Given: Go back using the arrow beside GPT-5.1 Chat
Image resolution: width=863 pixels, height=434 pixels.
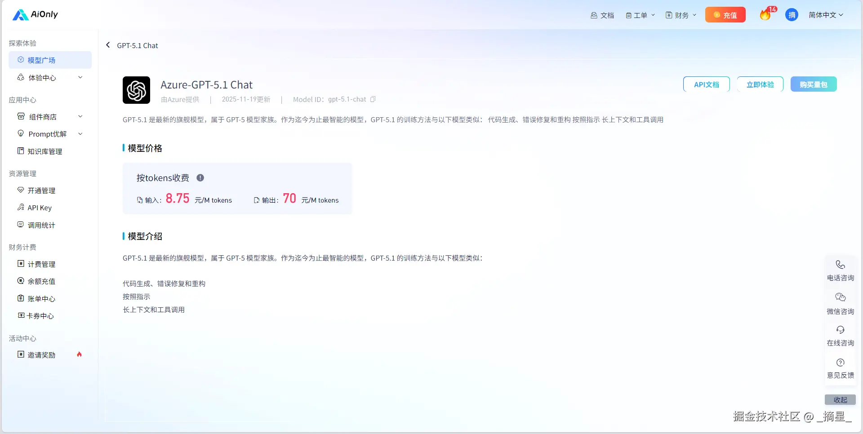Looking at the screenshot, I should click(x=108, y=45).
